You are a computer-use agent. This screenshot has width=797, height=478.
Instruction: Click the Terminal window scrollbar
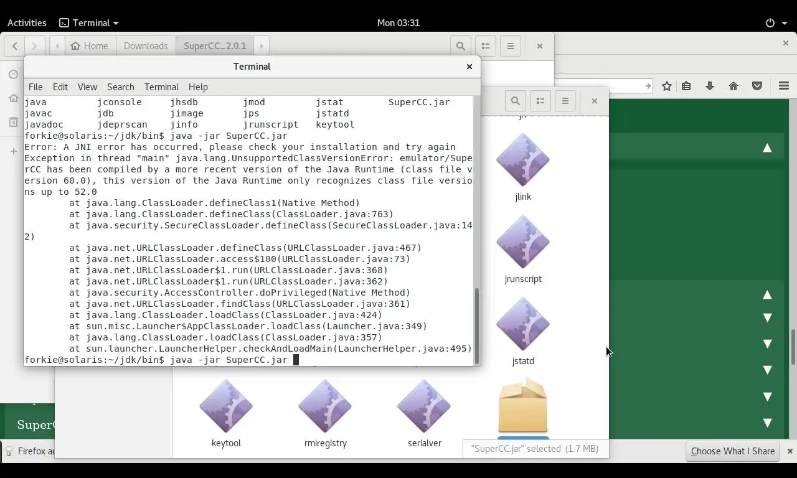(477, 326)
